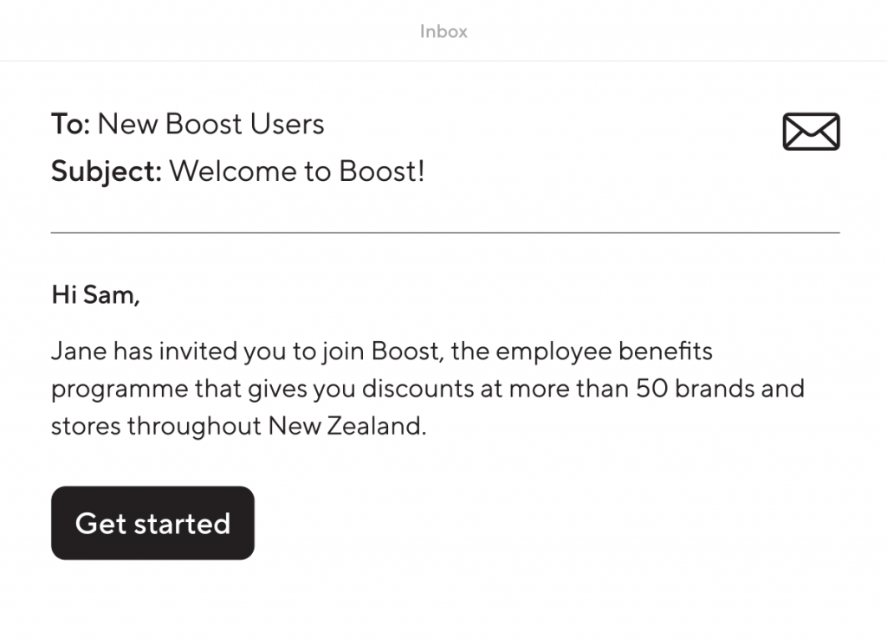Click the envelope mail icon
This screenshot has height=638, width=887.
pyautogui.click(x=811, y=132)
